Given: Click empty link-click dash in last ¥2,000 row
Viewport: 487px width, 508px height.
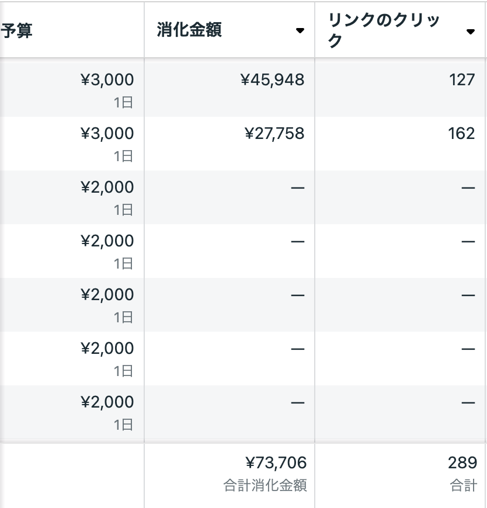Looking at the screenshot, I should 468,402.
